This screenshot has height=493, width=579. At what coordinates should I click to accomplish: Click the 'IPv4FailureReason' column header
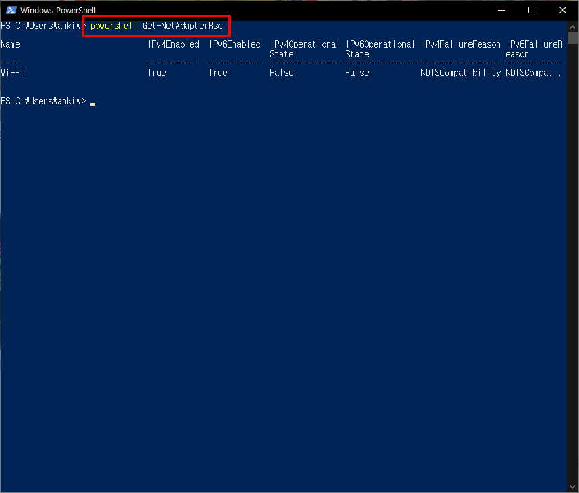point(461,44)
